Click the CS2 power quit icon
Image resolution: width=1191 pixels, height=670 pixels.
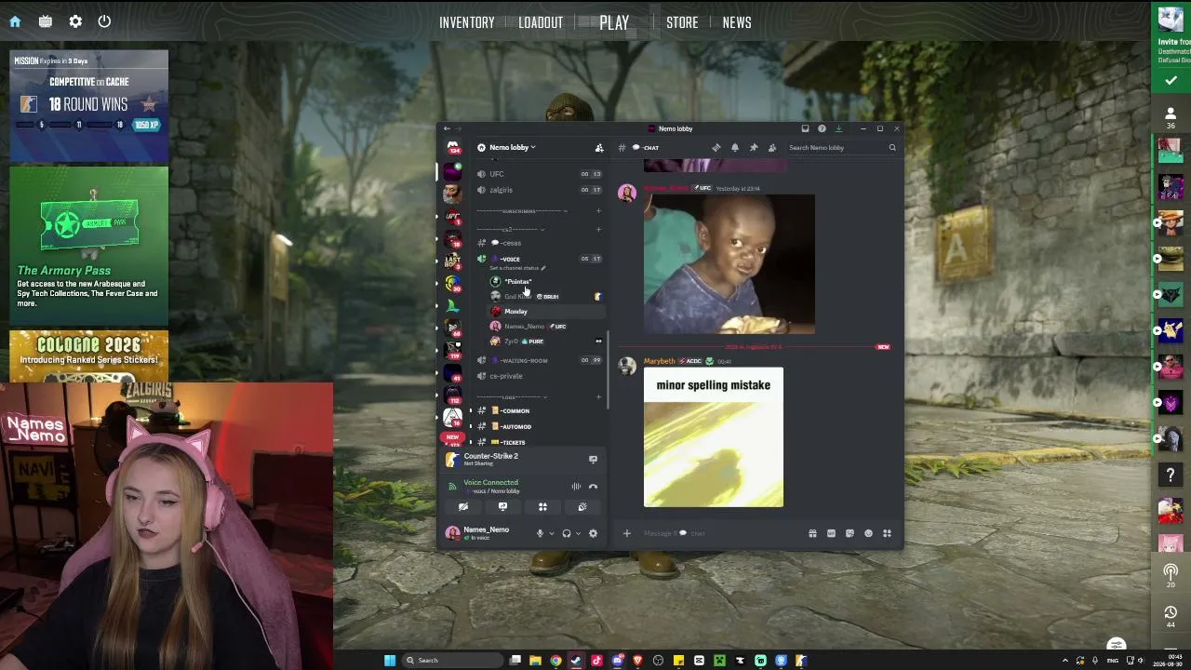coord(104,21)
